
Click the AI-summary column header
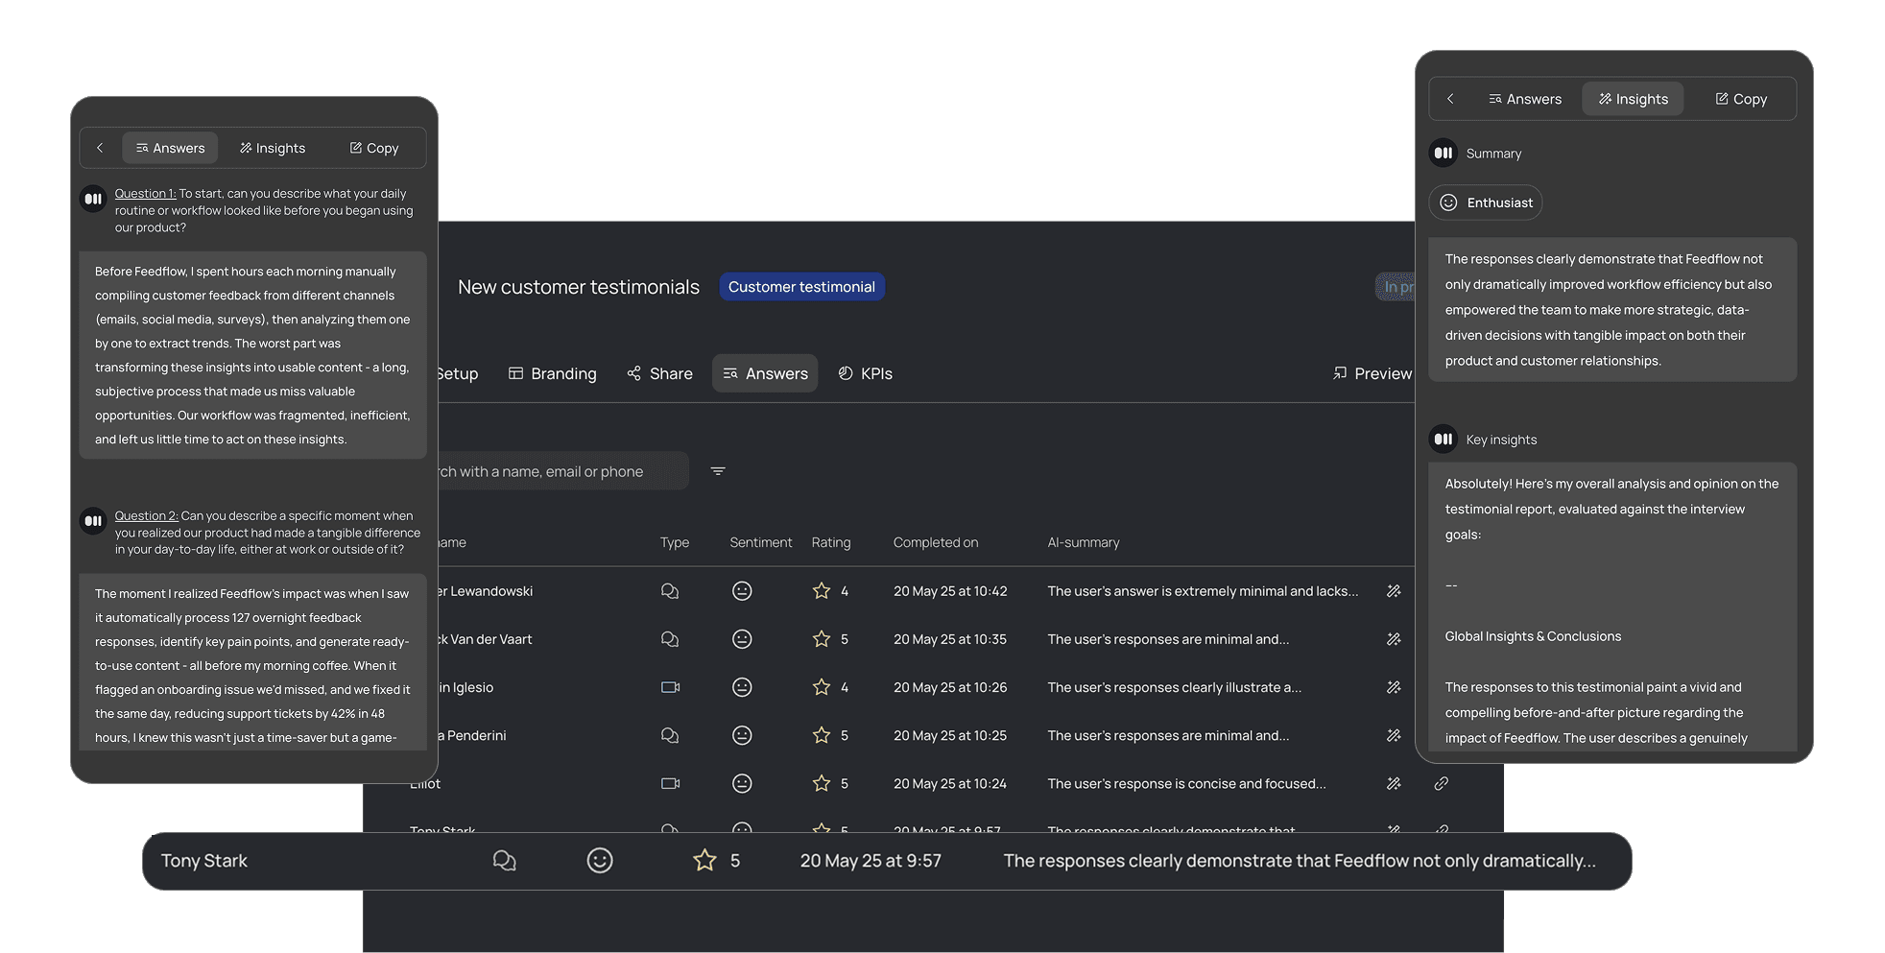(1084, 542)
